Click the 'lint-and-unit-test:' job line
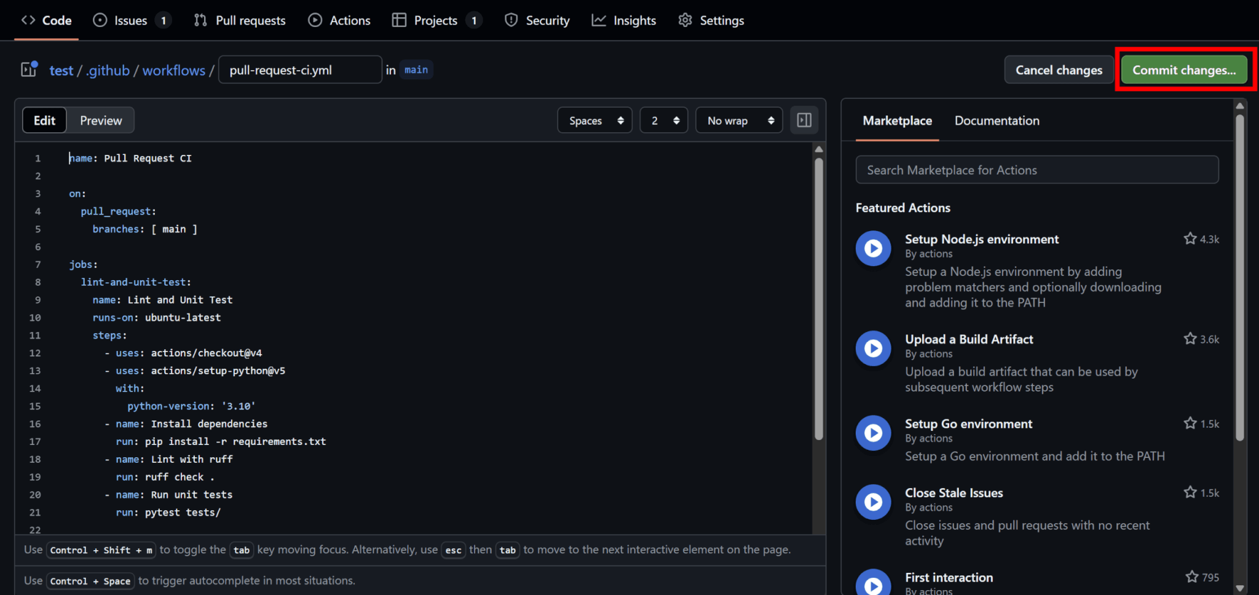Image resolution: width=1259 pixels, height=595 pixels. tap(136, 282)
